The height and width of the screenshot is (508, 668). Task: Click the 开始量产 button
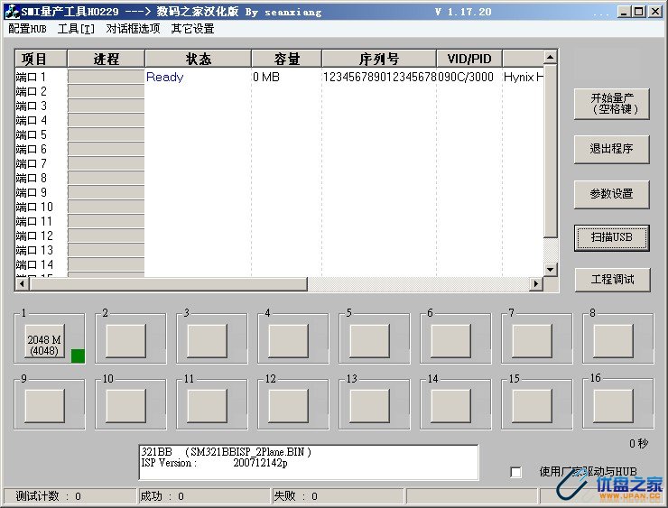coord(612,104)
